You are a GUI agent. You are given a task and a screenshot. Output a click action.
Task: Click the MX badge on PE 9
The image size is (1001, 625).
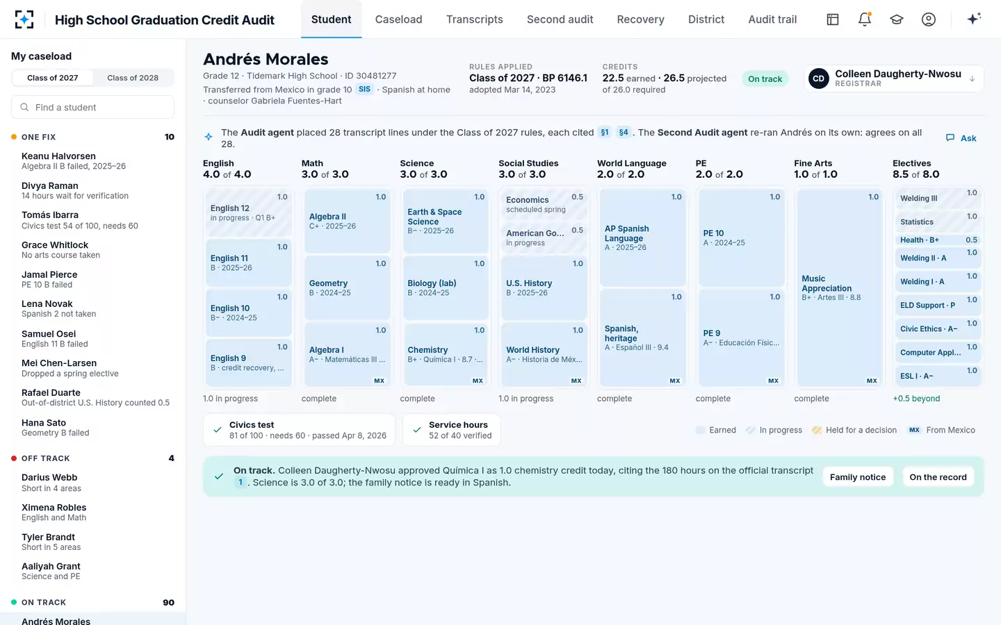pyautogui.click(x=773, y=381)
